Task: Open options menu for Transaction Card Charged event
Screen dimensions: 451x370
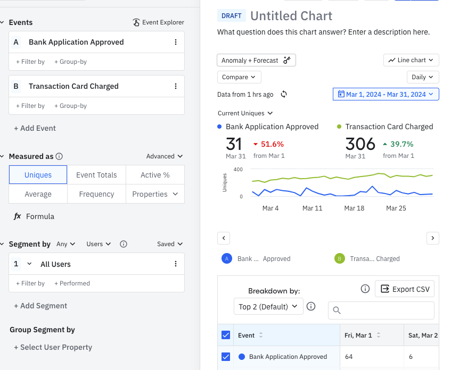Action: tap(176, 86)
